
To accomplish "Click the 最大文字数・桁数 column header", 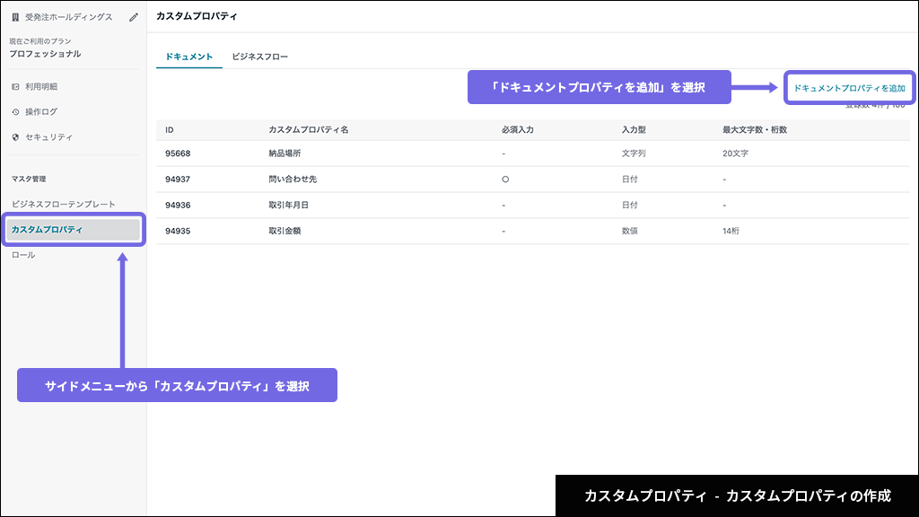I will (754, 130).
